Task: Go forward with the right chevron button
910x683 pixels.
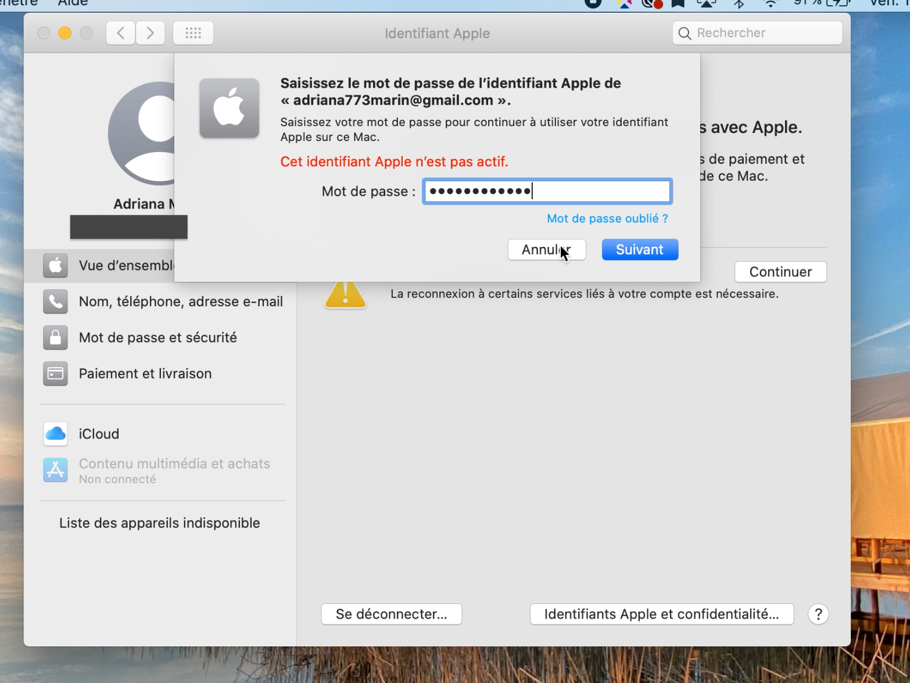Action: (x=151, y=33)
